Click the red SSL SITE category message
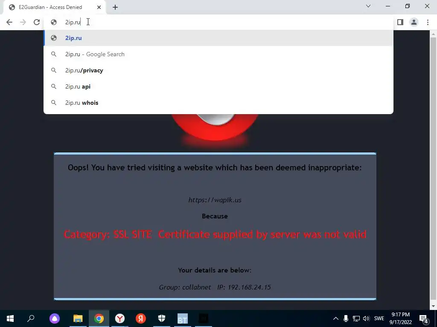 (215, 235)
